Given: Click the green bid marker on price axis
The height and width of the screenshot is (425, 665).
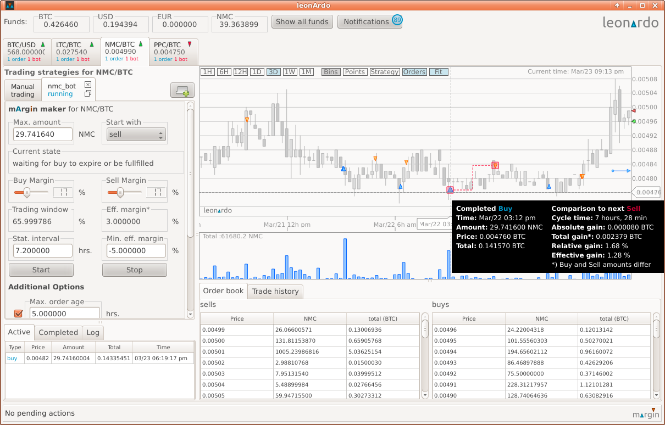Looking at the screenshot, I should coord(634,121).
